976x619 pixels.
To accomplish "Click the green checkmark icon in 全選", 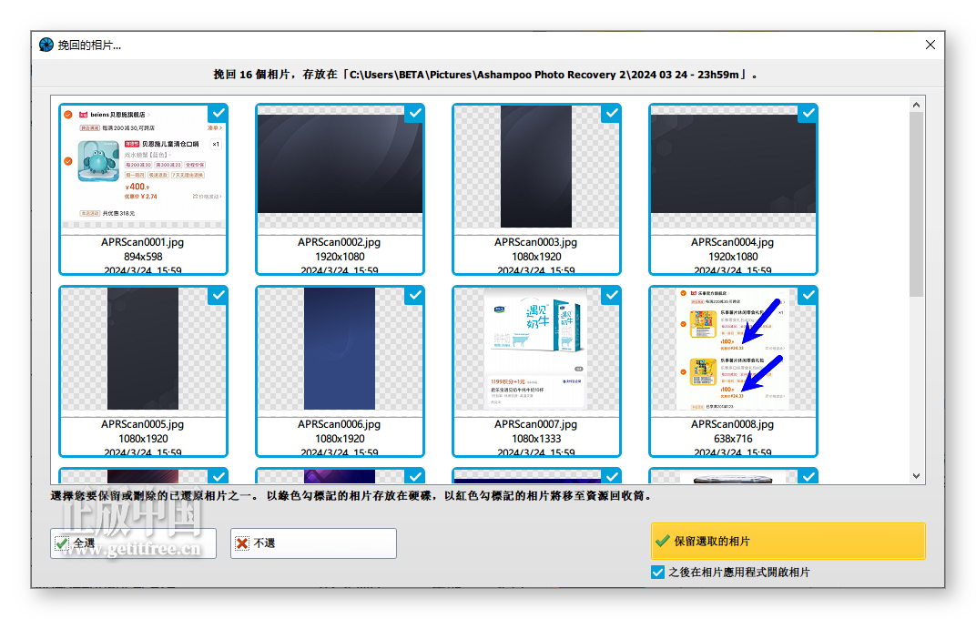I will [62, 543].
